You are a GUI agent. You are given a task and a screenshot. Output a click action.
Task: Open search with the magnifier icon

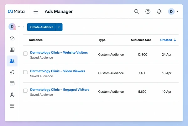(137, 12)
